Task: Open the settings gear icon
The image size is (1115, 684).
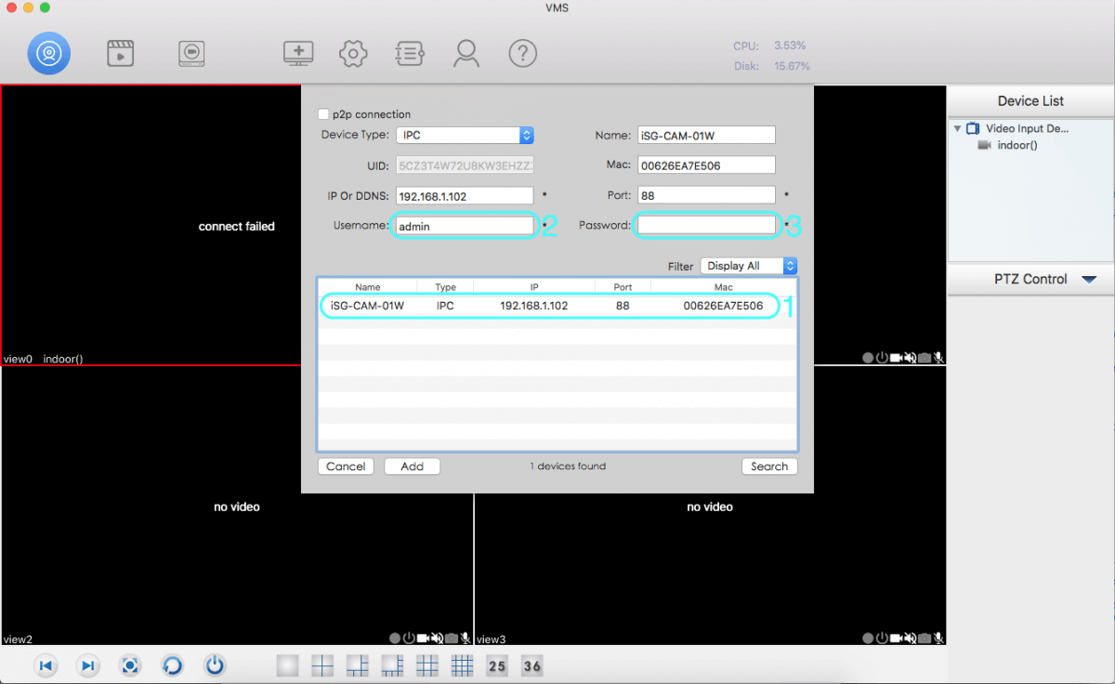Action: click(353, 54)
